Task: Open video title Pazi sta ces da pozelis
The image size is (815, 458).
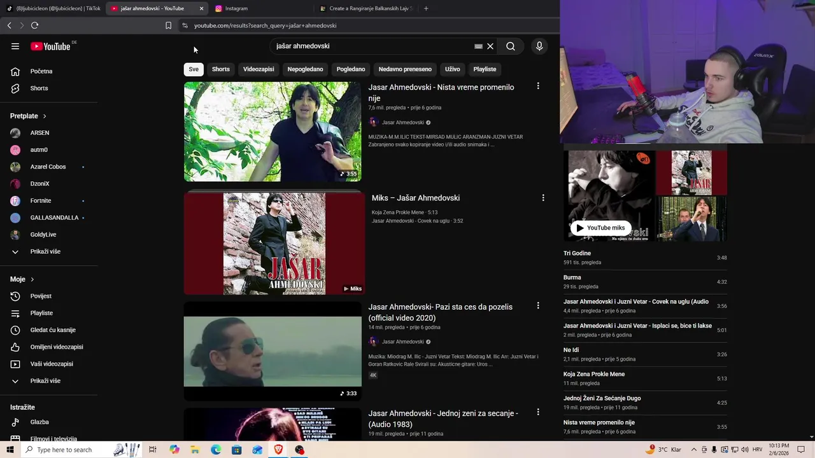Action: [440, 312]
